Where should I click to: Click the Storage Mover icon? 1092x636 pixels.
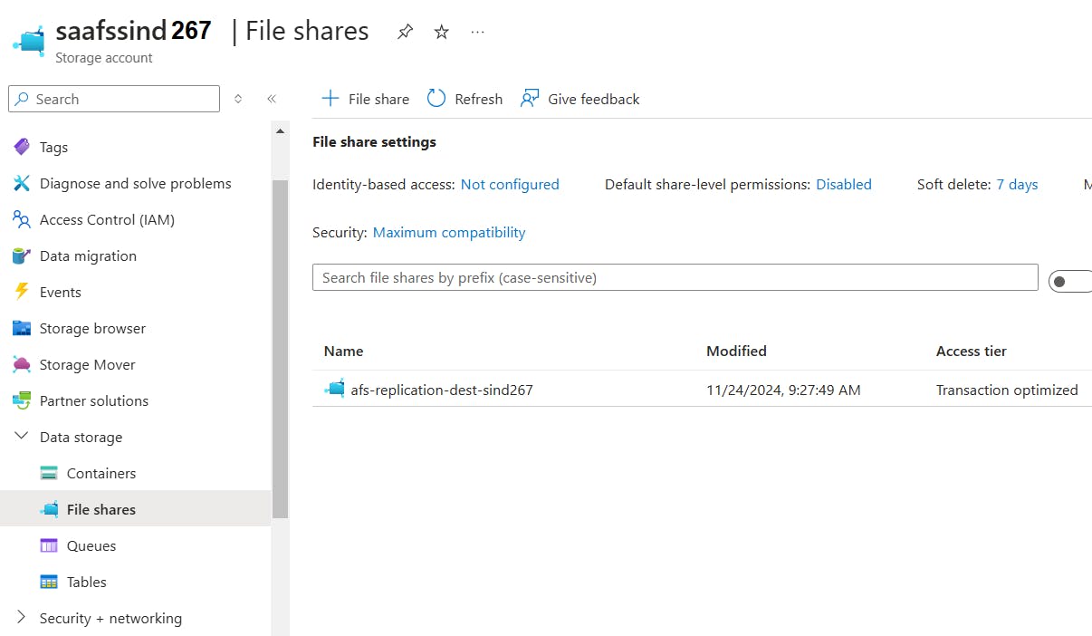pos(23,364)
